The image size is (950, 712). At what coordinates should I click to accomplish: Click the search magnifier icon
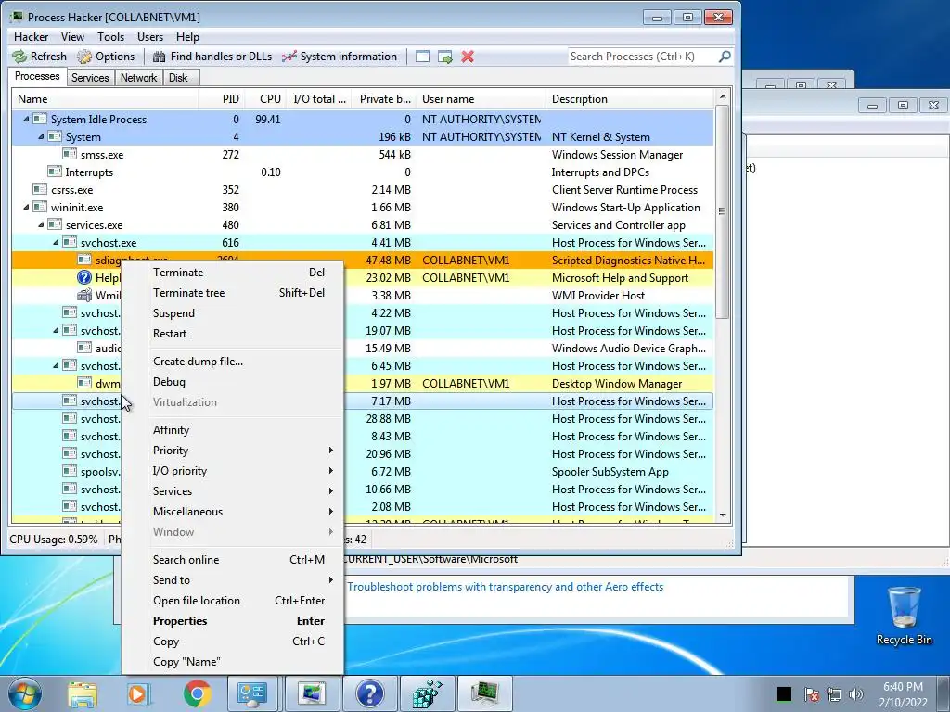click(725, 57)
